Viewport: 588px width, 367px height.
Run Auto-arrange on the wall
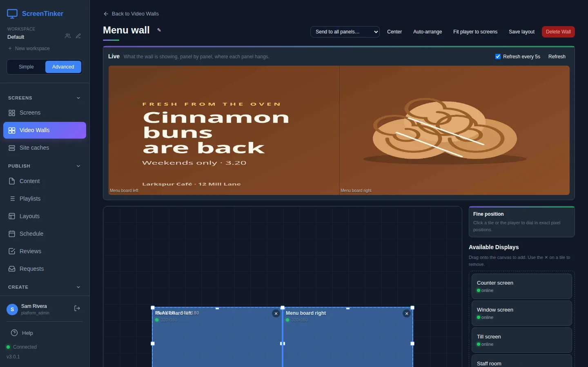point(428,32)
